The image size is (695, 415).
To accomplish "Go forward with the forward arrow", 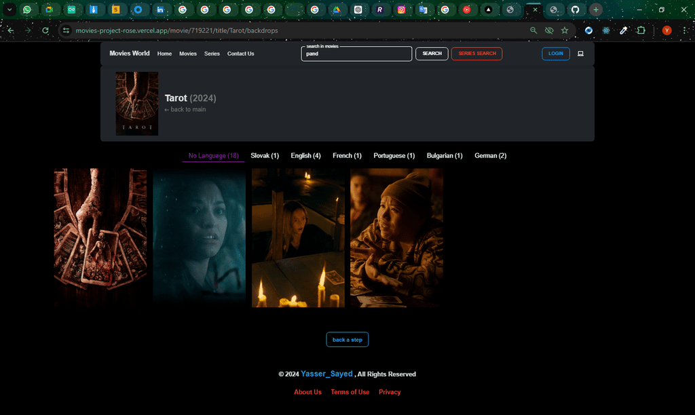I will point(28,31).
